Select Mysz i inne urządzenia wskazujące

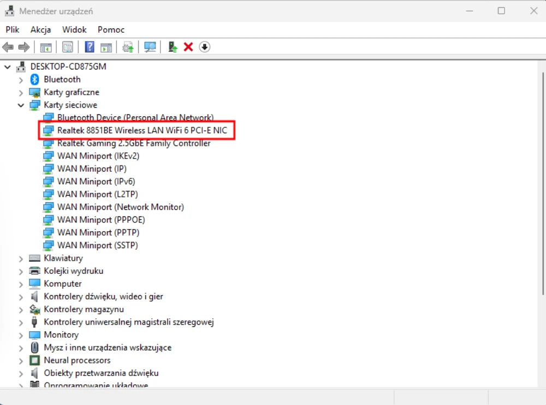pyautogui.click(x=108, y=348)
